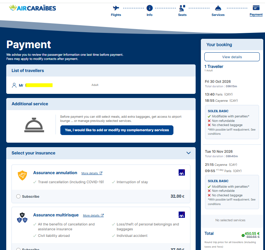Subscribe to Assurance annulation radio button
Viewport: 265px width, 250px height.
[18, 196]
